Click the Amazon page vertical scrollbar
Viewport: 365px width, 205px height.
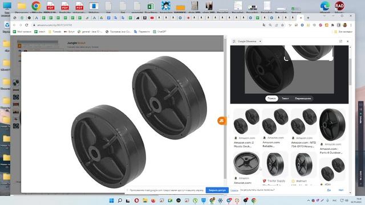(x=225, y=109)
